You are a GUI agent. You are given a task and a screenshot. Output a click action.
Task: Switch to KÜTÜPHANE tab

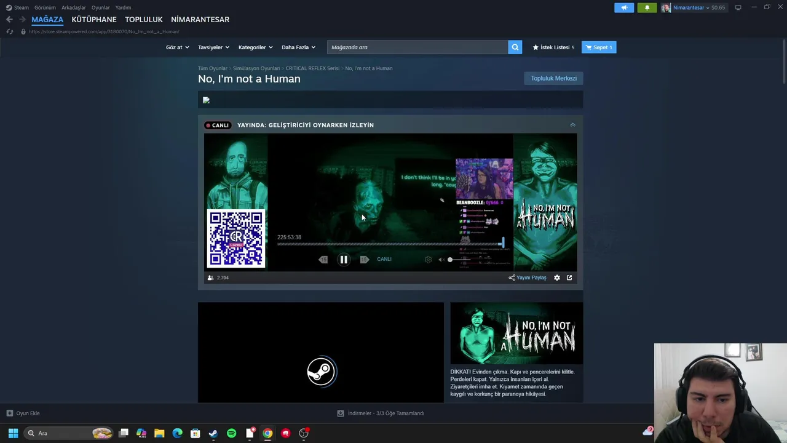pyautogui.click(x=94, y=20)
